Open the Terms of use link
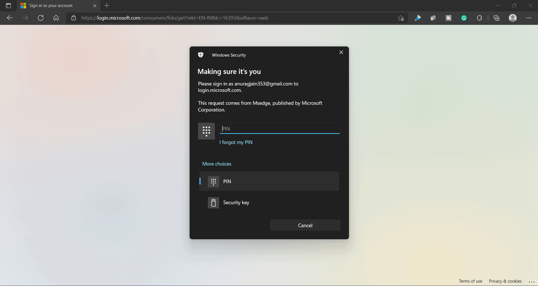 470,281
